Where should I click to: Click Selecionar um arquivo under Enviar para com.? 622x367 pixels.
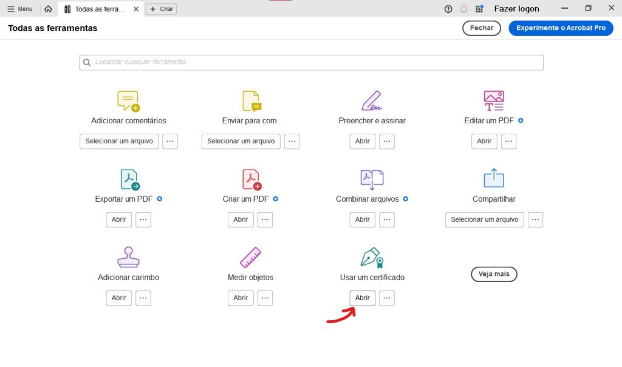click(241, 141)
